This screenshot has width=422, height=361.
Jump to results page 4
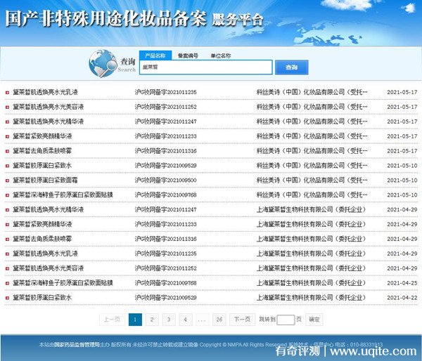point(185,320)
